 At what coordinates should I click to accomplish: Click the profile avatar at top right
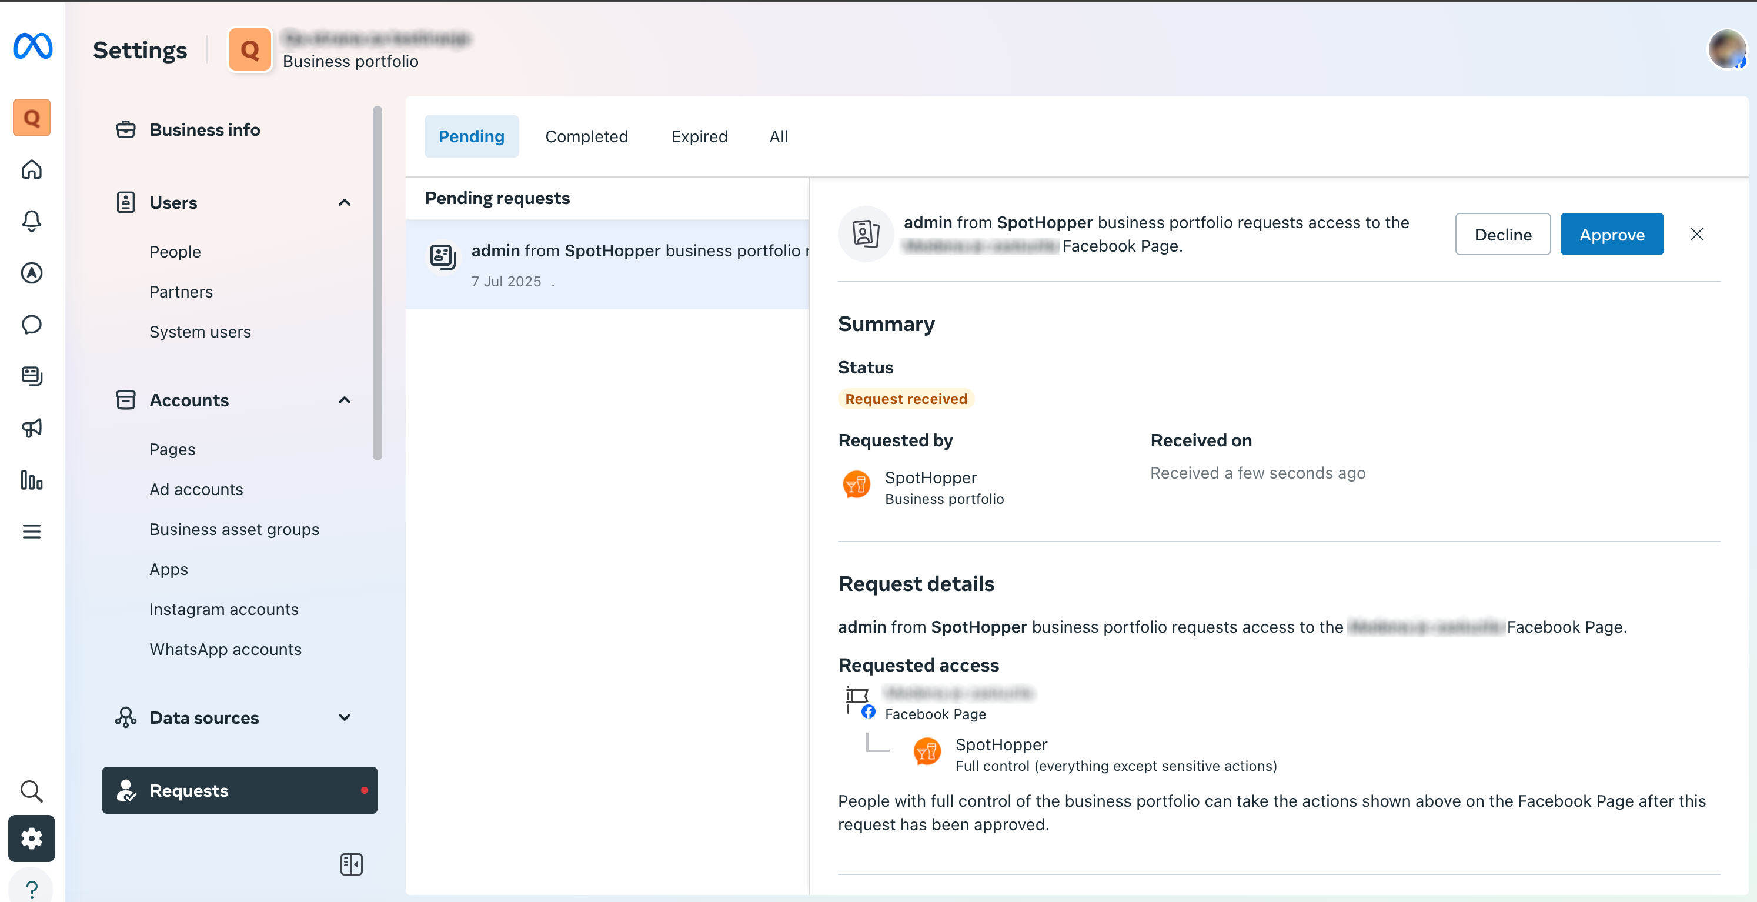1727,49
